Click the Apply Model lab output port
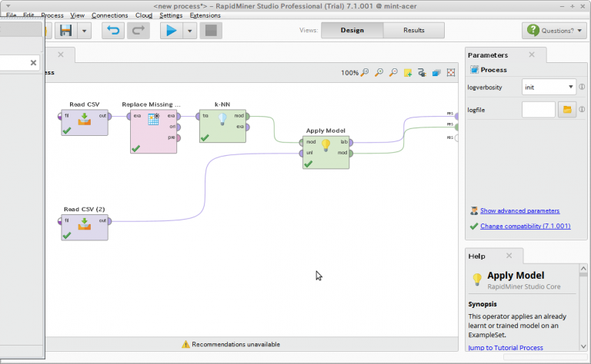The height and width of the screenshot is (364, 591). pos(351,143)
